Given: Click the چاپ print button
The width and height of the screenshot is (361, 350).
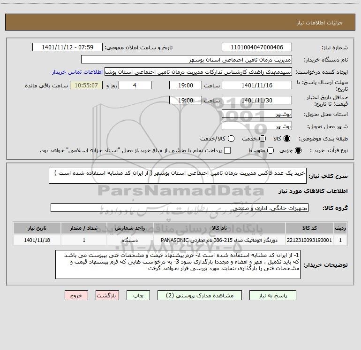Looking at the screenshot, I should click(x=138, y=296).
